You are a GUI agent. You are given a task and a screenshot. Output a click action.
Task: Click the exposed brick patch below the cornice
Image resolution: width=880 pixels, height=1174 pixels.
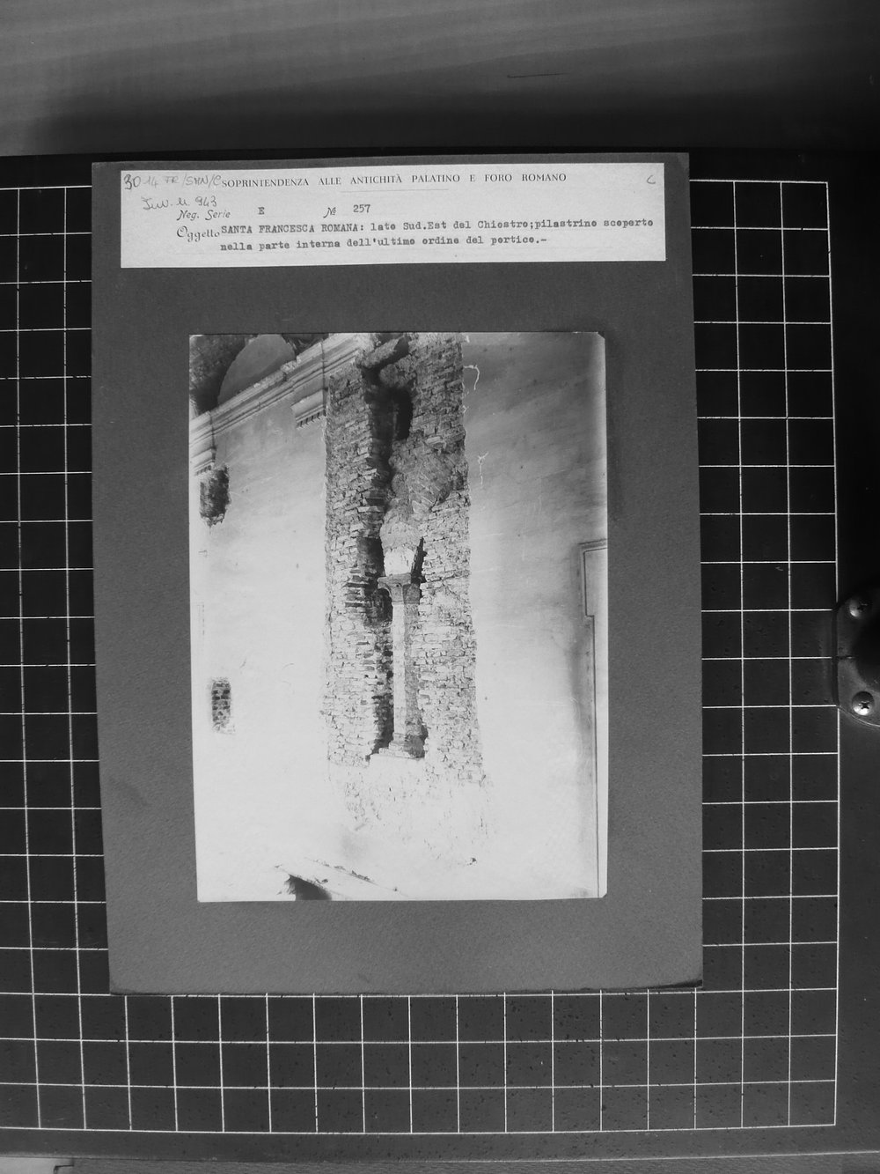point(213,495)
